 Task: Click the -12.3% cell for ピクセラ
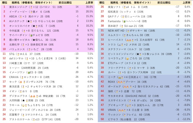pos(185,119)
